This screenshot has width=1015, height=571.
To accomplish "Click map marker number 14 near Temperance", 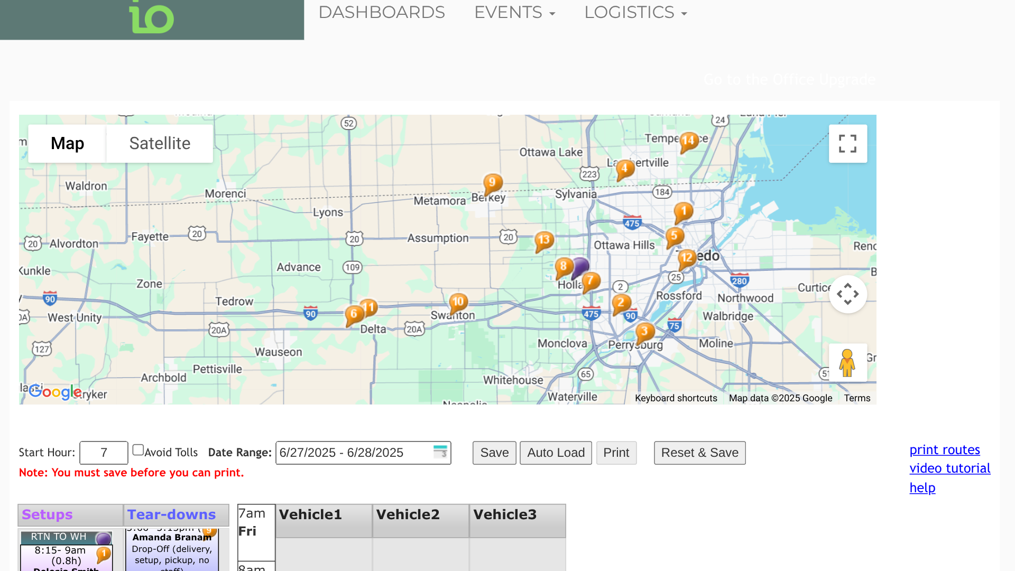I will point(688,141).
